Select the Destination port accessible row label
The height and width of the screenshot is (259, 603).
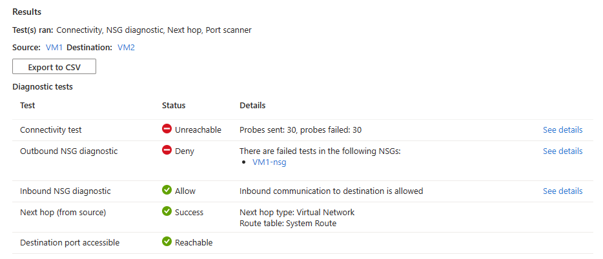(70, 243)
